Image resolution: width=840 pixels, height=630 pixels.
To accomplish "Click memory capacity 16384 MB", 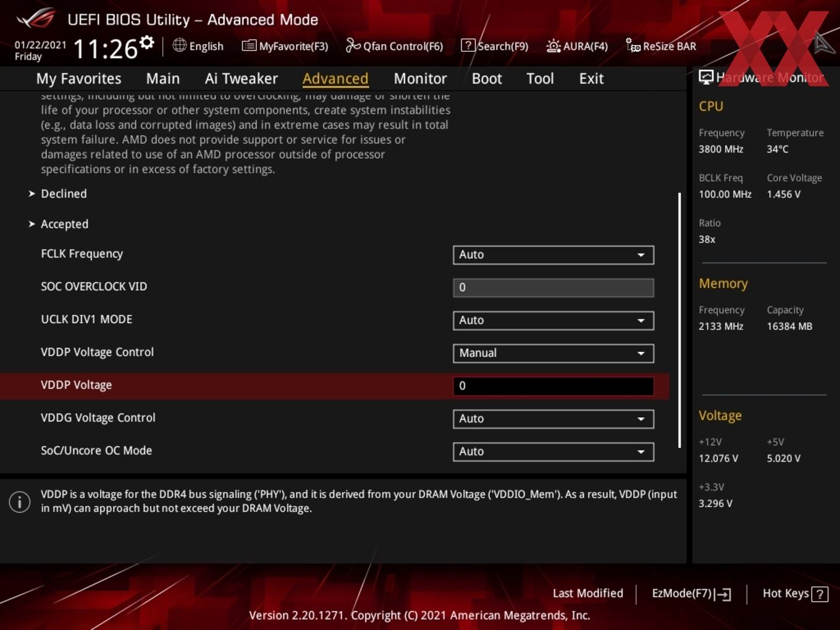I will tap(789, 326).
